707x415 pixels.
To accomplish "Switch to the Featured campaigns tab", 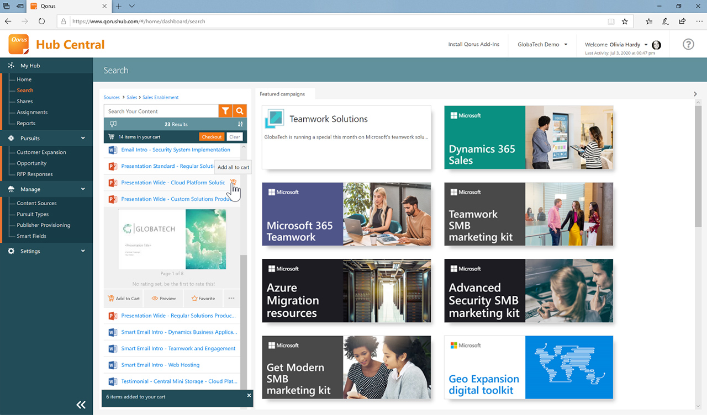I will (x=282, y=94).
